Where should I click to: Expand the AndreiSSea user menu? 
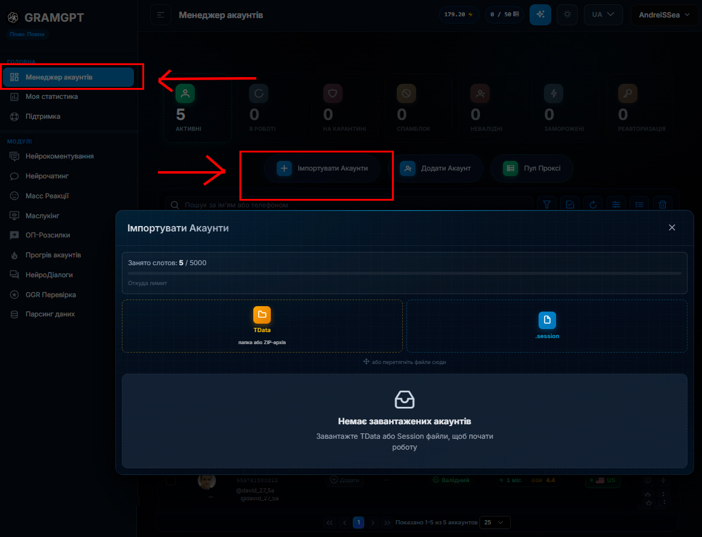coord(664,15)
